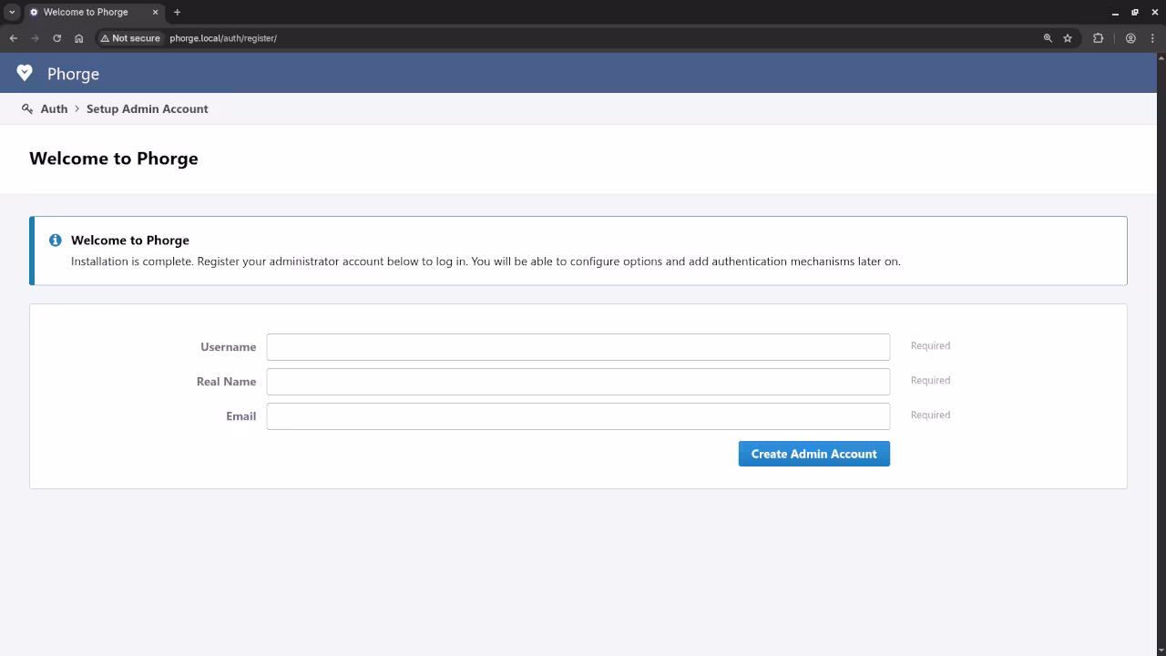
Task: Click inside the Email input box
Action: pos(578,416)
